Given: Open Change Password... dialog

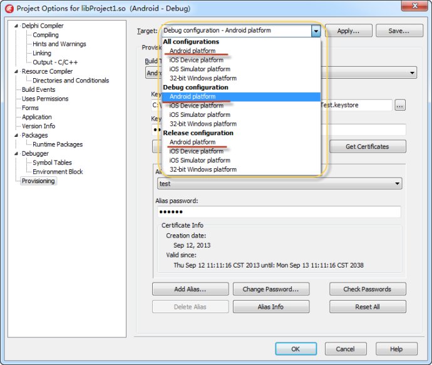Looking at the screenshot, I should [271, 289].
